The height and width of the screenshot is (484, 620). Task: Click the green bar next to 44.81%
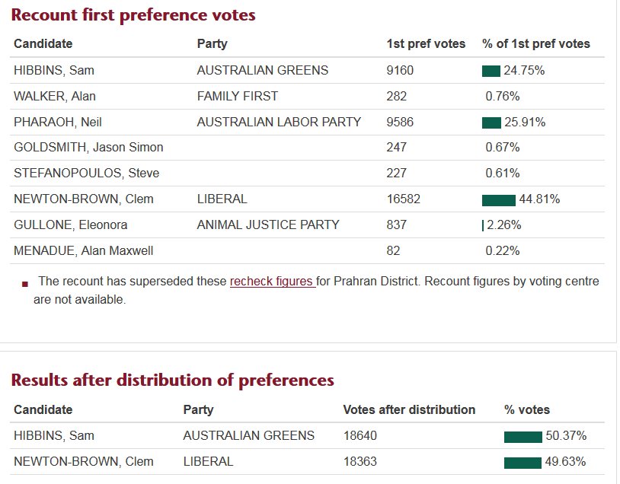click(x=499, y=200)
